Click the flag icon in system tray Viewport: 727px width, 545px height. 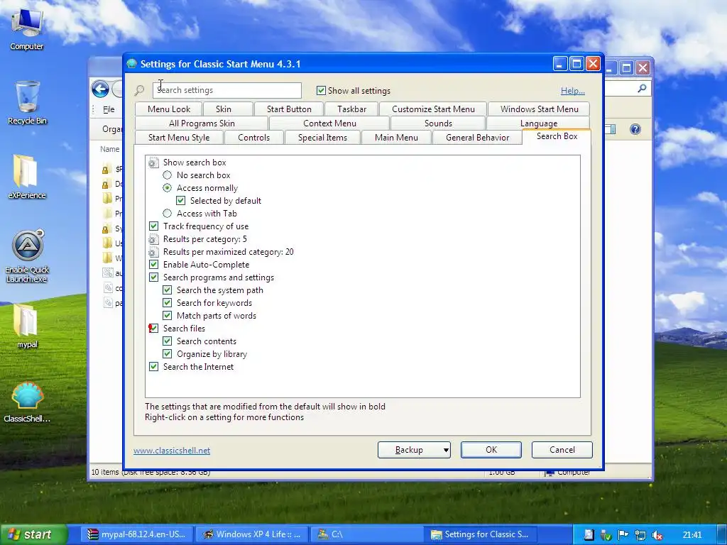[x=623, y=535]
